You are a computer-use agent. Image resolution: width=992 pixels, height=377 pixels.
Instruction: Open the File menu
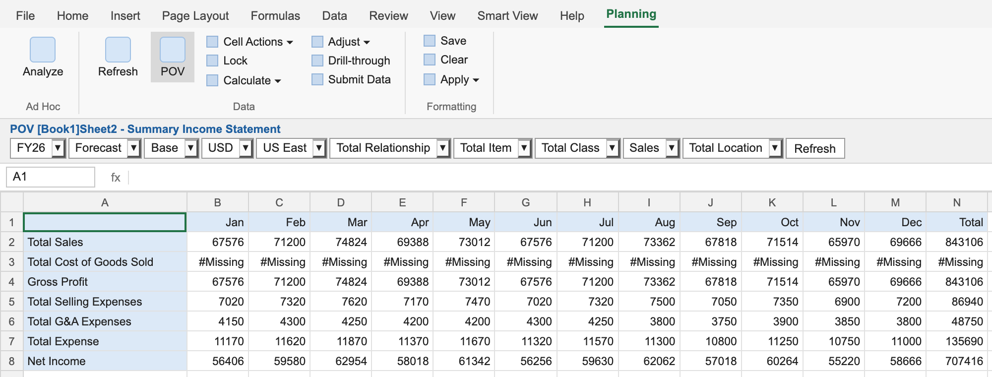coord(25,16)
